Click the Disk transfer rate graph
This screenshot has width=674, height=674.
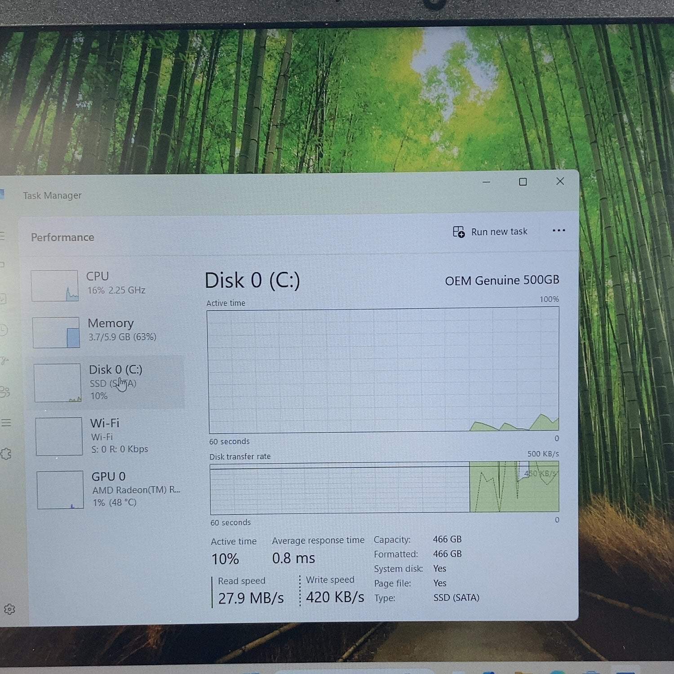click(x=385, y=488)
